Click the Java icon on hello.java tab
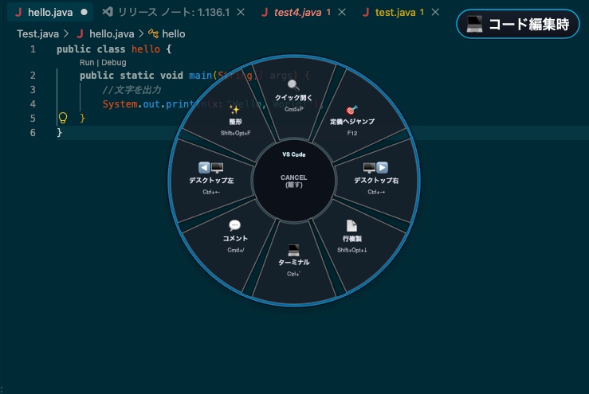 click(18, 13)
